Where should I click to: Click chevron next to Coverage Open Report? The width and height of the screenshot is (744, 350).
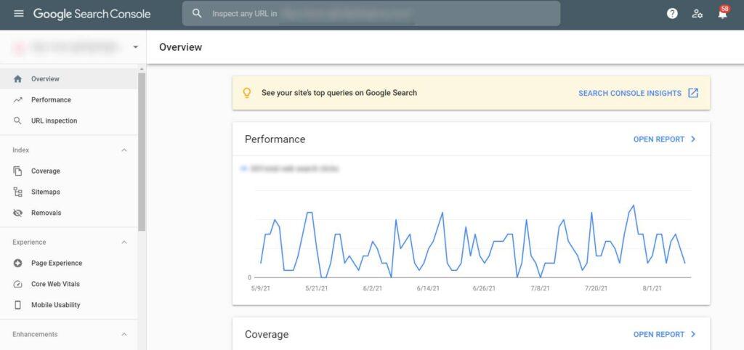point(693,334)
